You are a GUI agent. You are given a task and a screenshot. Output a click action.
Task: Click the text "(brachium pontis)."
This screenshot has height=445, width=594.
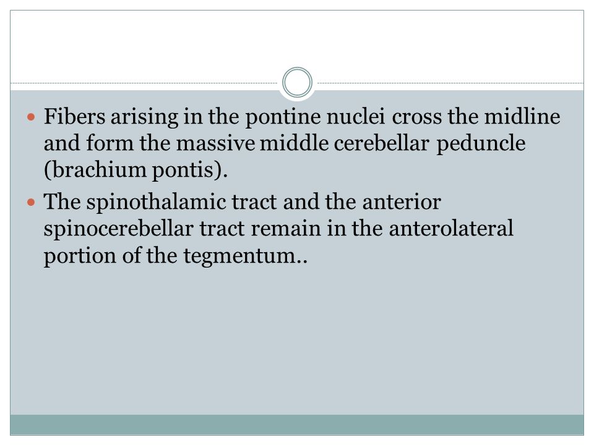click(x=136, y=171)
